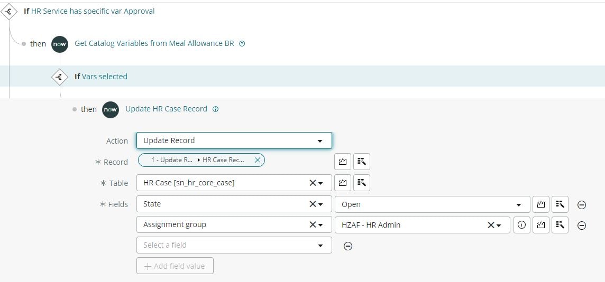Remove the State field row
Screen dimensions: 605x282
tap(582, 205)
